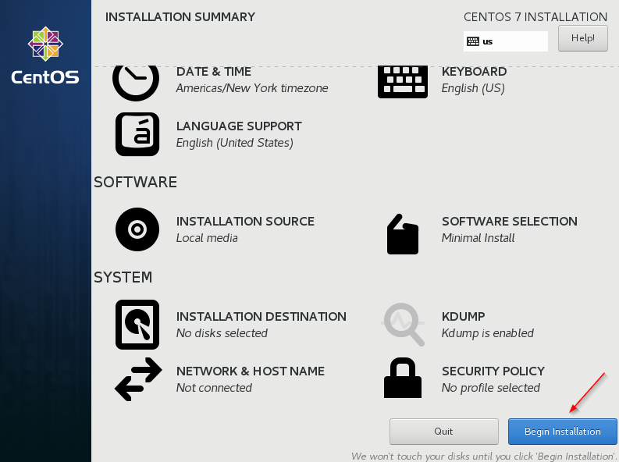Open the Software Selection package icon

[403, 234]
